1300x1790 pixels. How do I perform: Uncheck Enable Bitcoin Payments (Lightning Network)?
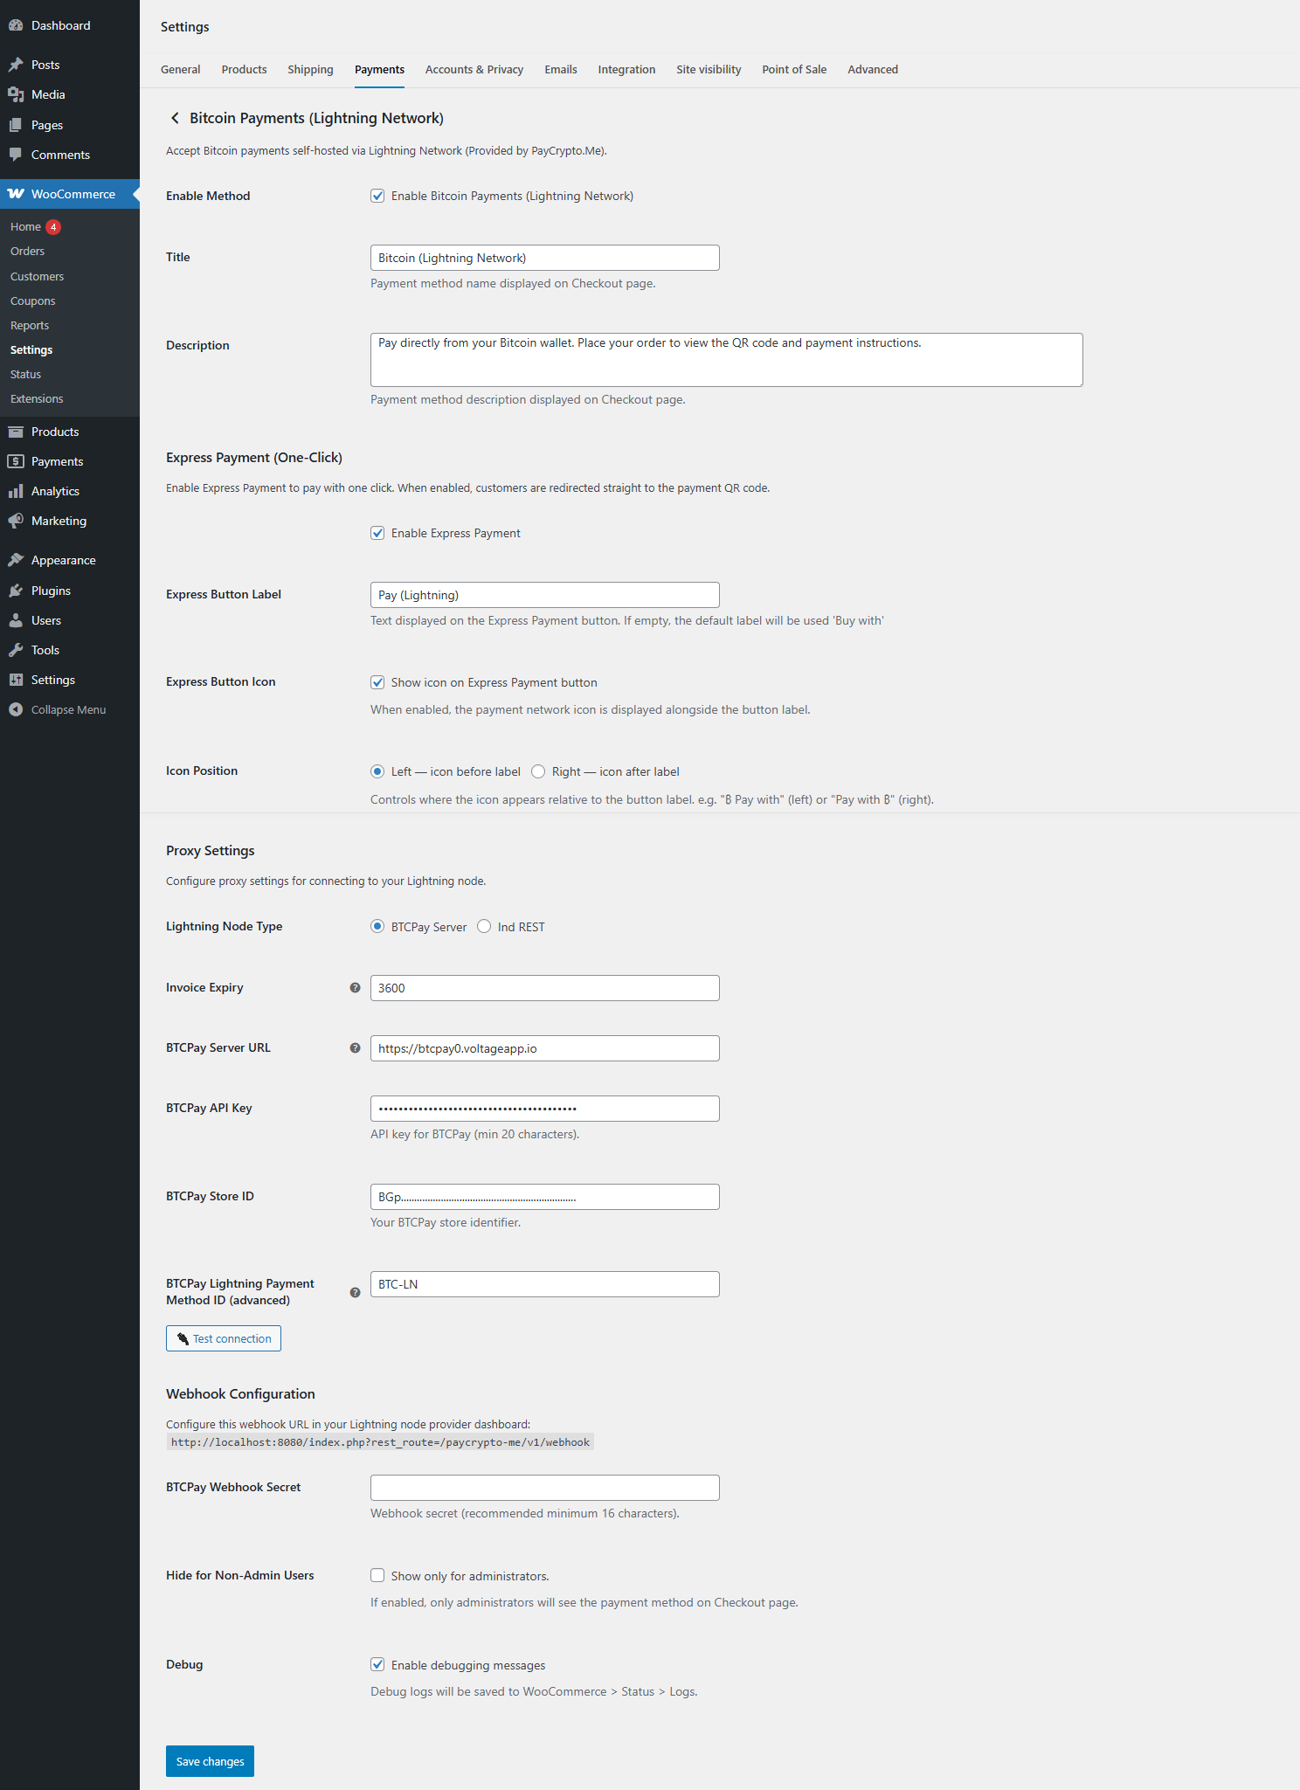pyautogui.click(x=377, y=196)
